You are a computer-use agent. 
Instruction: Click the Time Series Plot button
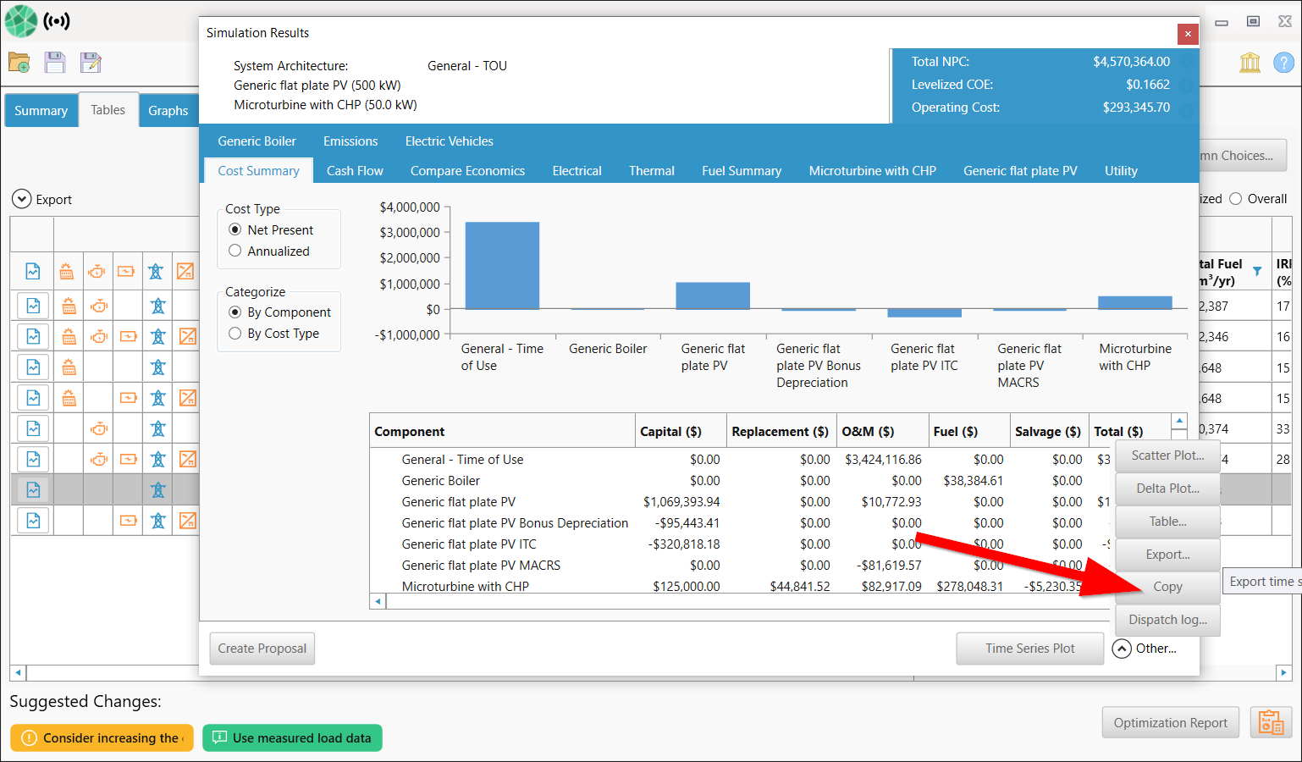coord(1029,649)
